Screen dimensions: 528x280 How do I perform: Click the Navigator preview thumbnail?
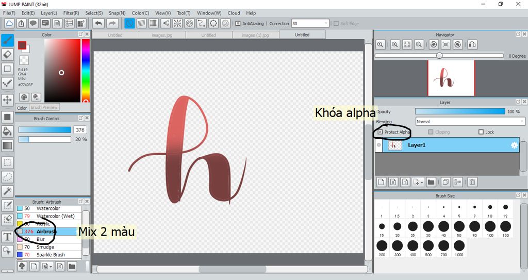coord(451,78)
